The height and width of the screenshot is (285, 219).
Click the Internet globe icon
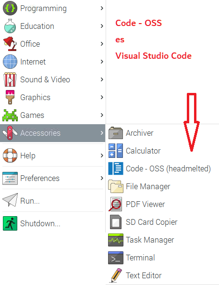pos(10,62)
